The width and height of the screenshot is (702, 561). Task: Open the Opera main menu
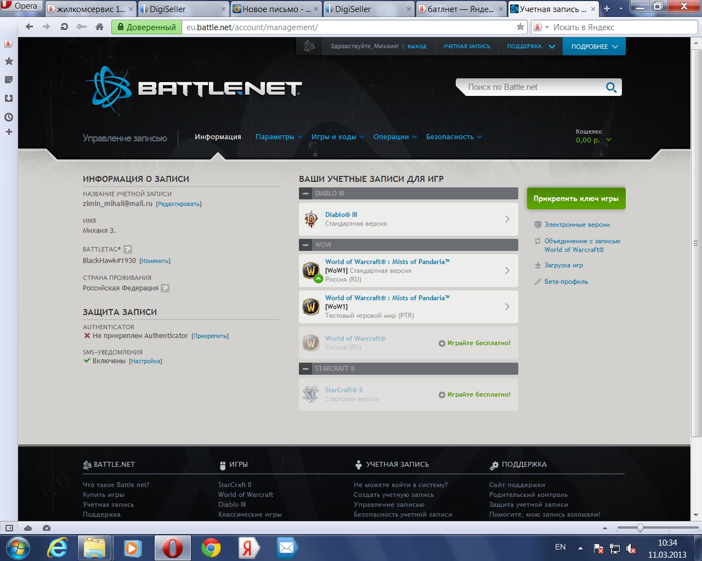21,6
